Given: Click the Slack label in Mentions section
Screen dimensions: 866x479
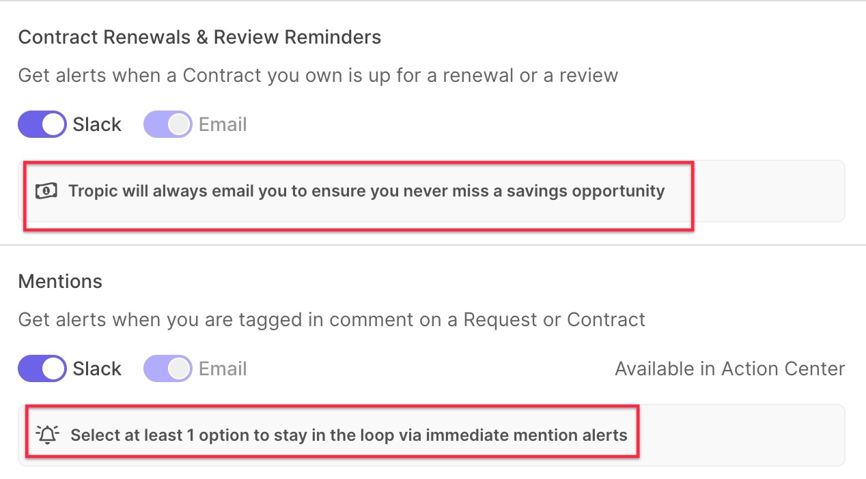Looking at the screenshot, I should coord(97,369).
